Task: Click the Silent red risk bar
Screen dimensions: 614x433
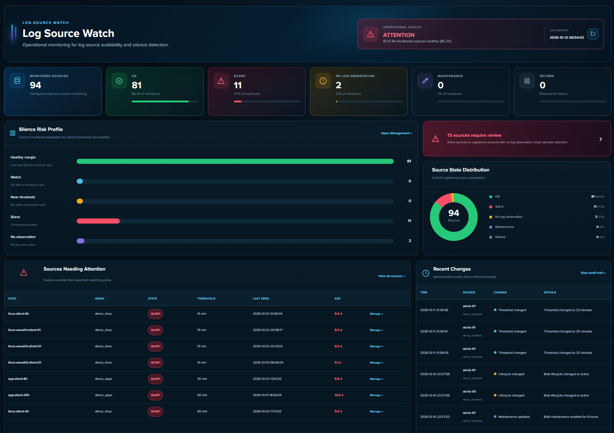Action: coord(98,221)
